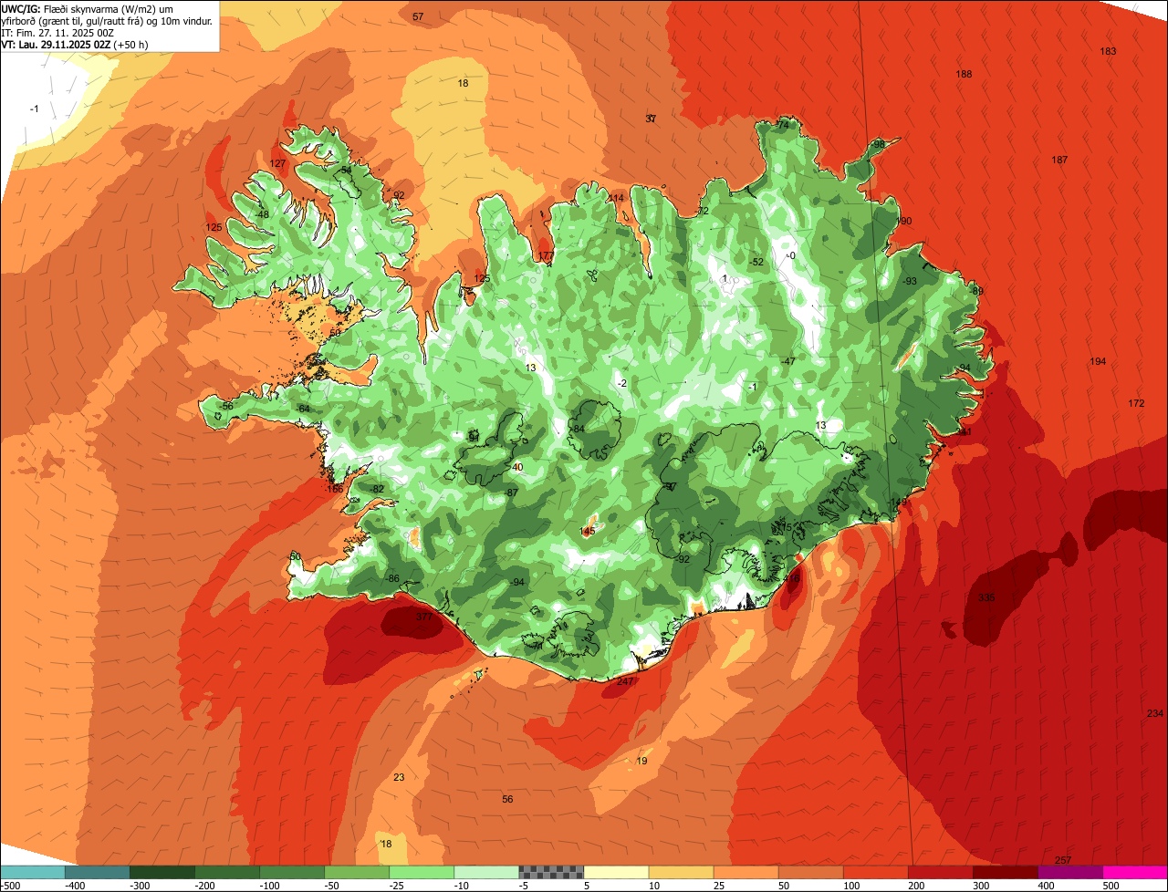Click the 335 value in the dark red sea area
Screen dimensions: 1168x892
(x=986, y=598)
